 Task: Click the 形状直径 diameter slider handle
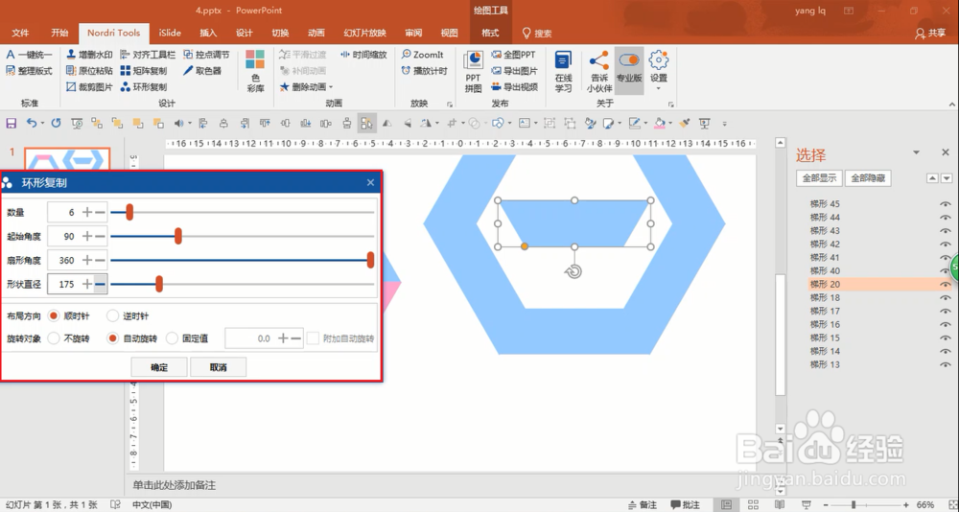click(x=159, y=284)
